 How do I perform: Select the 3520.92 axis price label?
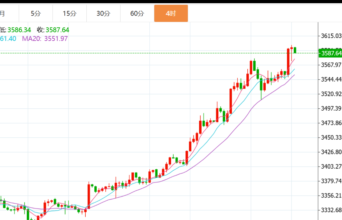click(x=331, y=94)
